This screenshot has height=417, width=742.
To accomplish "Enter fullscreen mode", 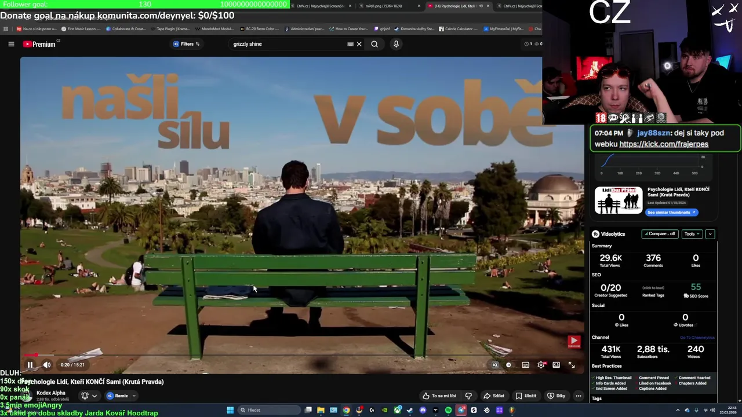I will pos(572,365).
